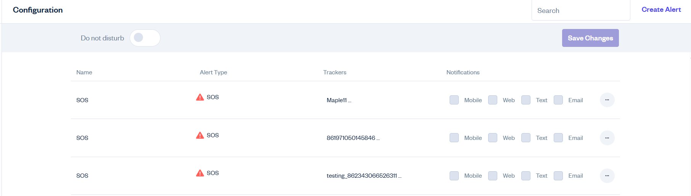The width and height of the screenshot is (691, 196).
Task: Open more options for the testing_862343066526311 alert
Action: [607, 175]
